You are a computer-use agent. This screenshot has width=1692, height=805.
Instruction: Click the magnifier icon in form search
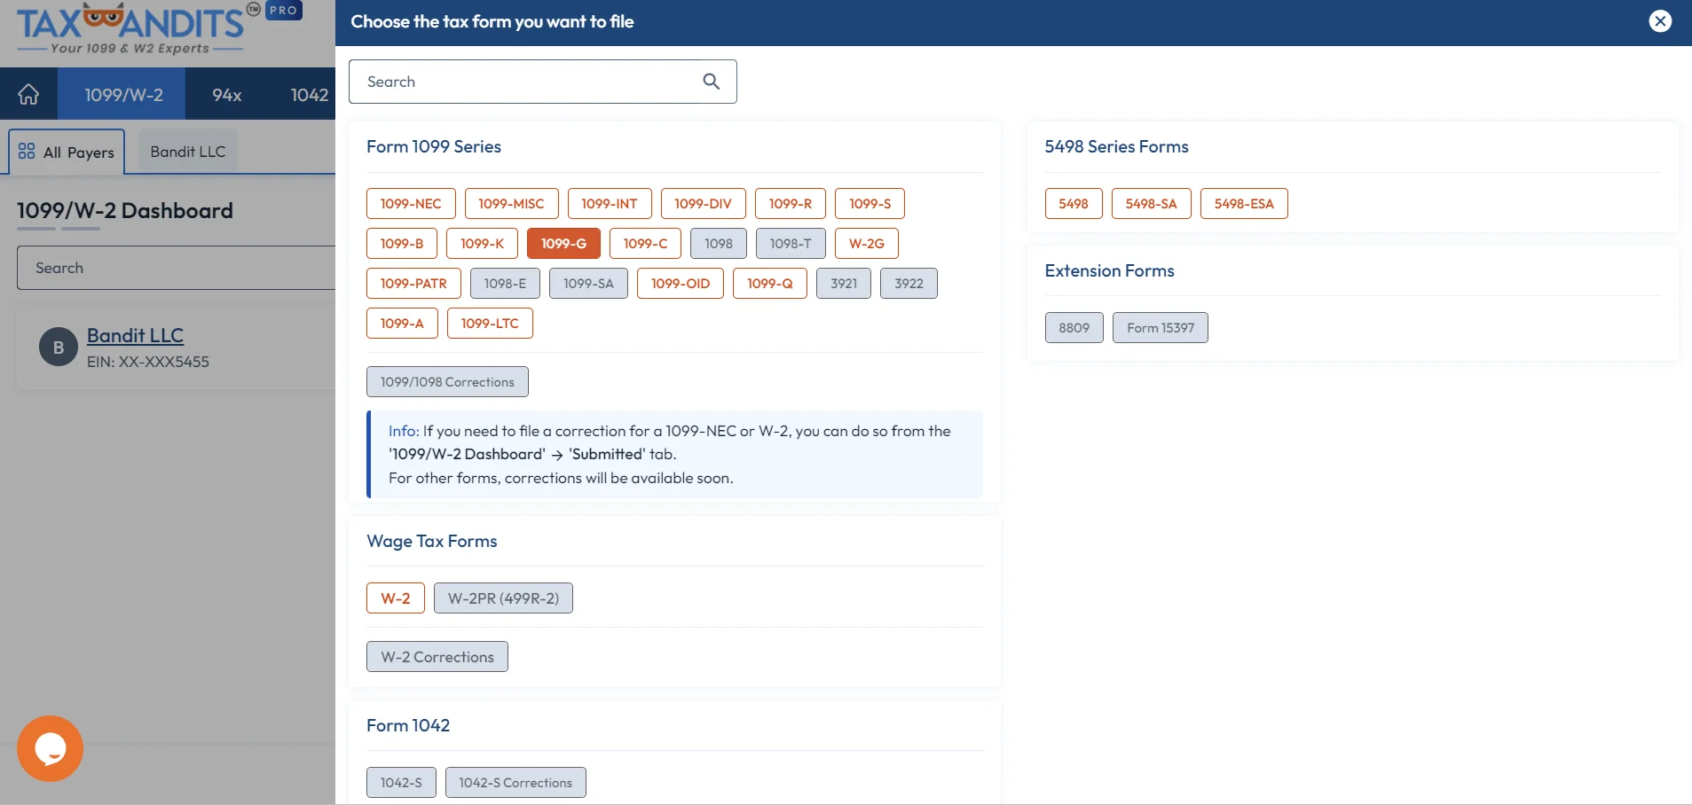[711, 82]
